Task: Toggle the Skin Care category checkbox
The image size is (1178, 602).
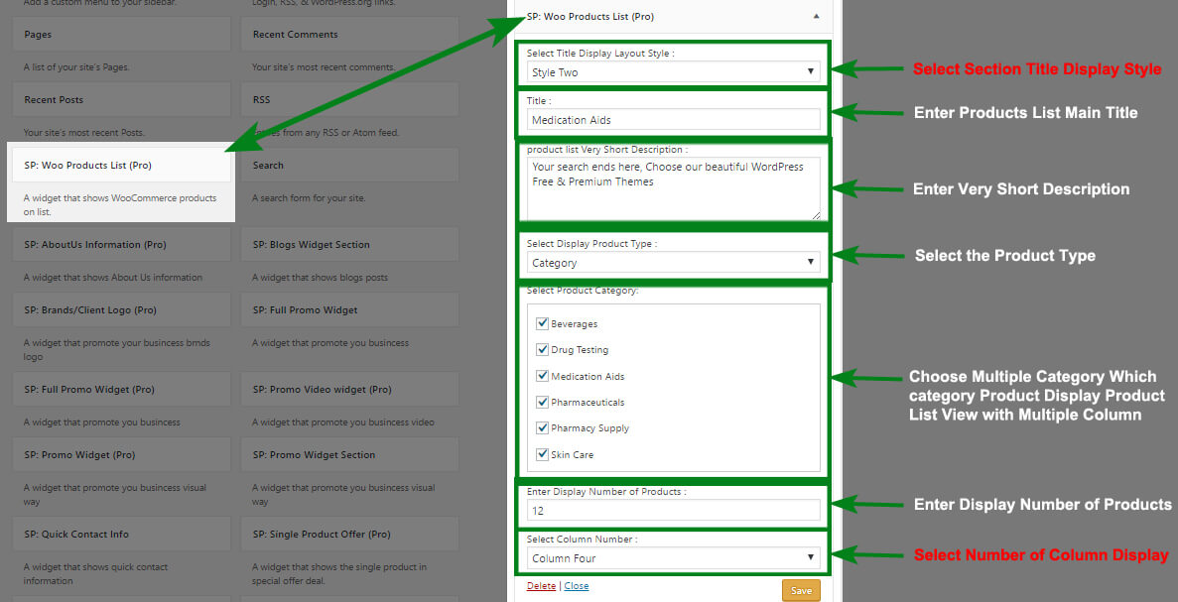Action: click(x=542, y=454)
